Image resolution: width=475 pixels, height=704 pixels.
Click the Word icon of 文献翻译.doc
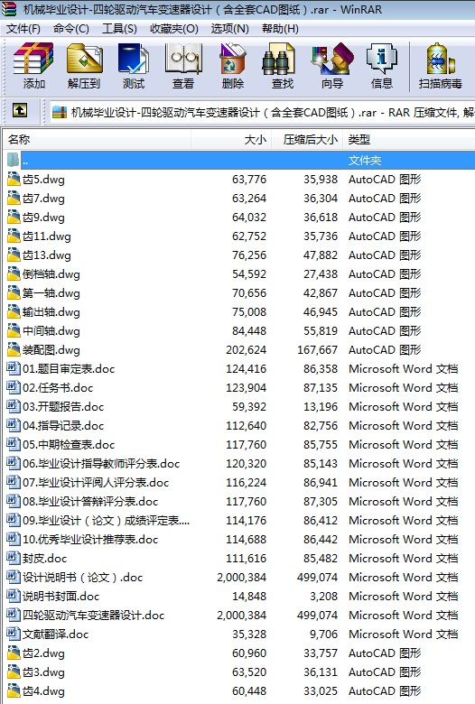14,634
